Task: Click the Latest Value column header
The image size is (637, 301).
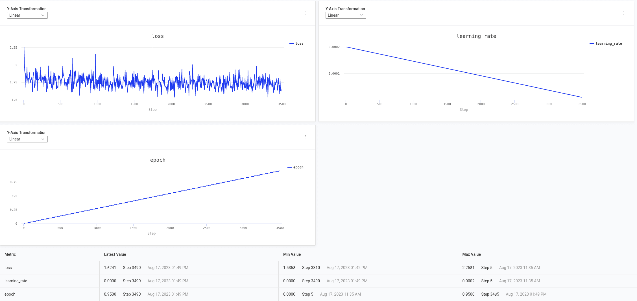Action: (115, 254)
